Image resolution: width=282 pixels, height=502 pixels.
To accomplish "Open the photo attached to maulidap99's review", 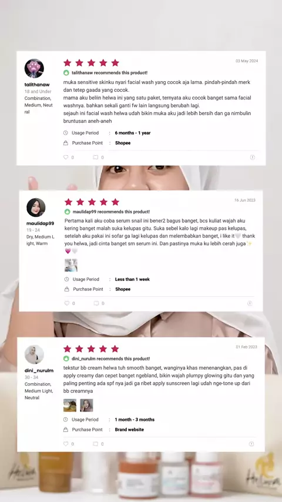I will pos(70,265).
